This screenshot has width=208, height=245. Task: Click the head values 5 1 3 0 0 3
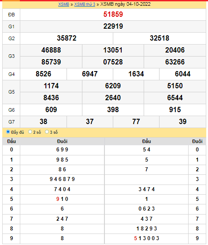click(x=146, y=238)
